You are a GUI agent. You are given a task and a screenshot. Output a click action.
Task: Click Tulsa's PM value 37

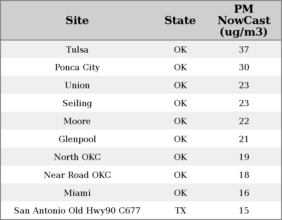point(244,50)
